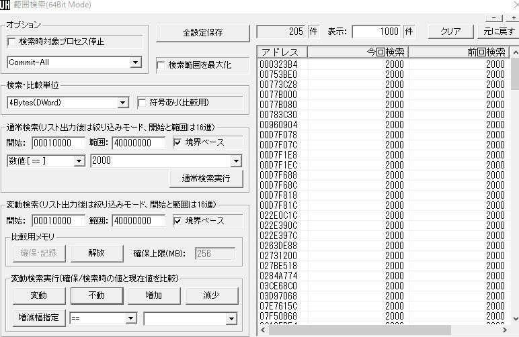
Task: Select address row 00783C30
Action: 384,115
